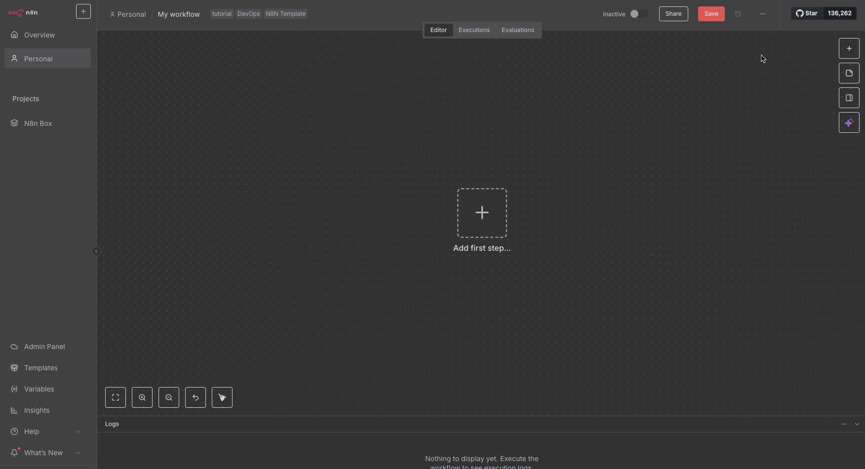This screenshot has width=865, height=469.
Task: Zoom out of the workflow canvas
Action: 169,397
